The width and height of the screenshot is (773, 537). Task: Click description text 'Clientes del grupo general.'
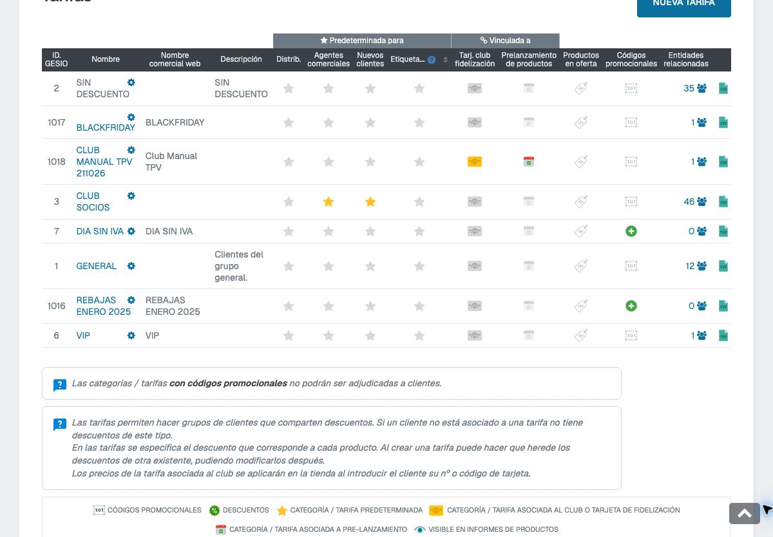pos(239,266)
